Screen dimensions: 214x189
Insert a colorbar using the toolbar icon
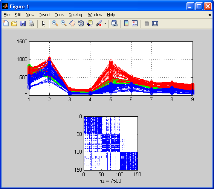pos(126,23)
